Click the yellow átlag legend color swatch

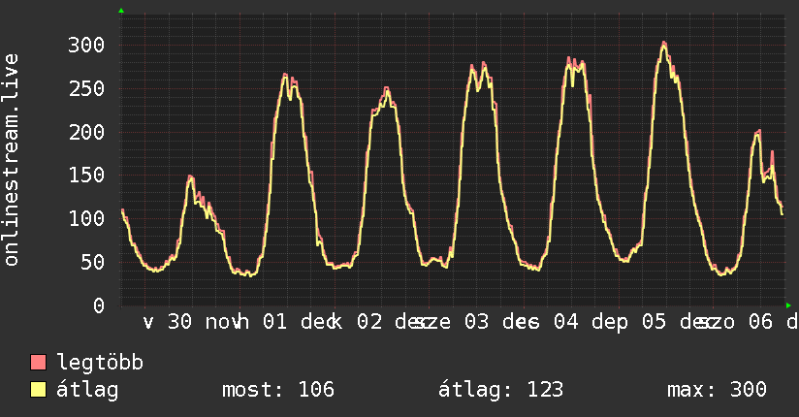tap(39, 391)
